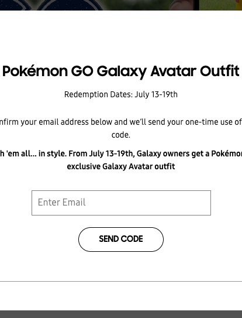This screenshot has height=318, width=242.
Task: Click the word Avatar in the title
Action: pos(173,71)
